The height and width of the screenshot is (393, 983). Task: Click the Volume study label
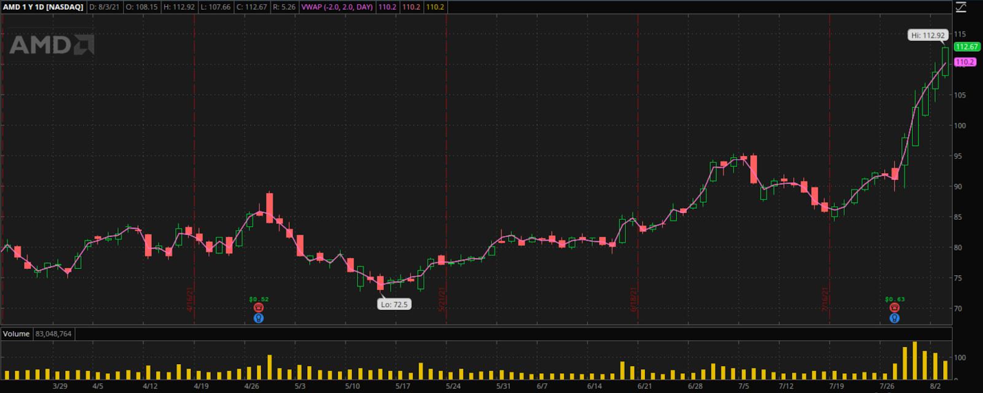[16, 334]
